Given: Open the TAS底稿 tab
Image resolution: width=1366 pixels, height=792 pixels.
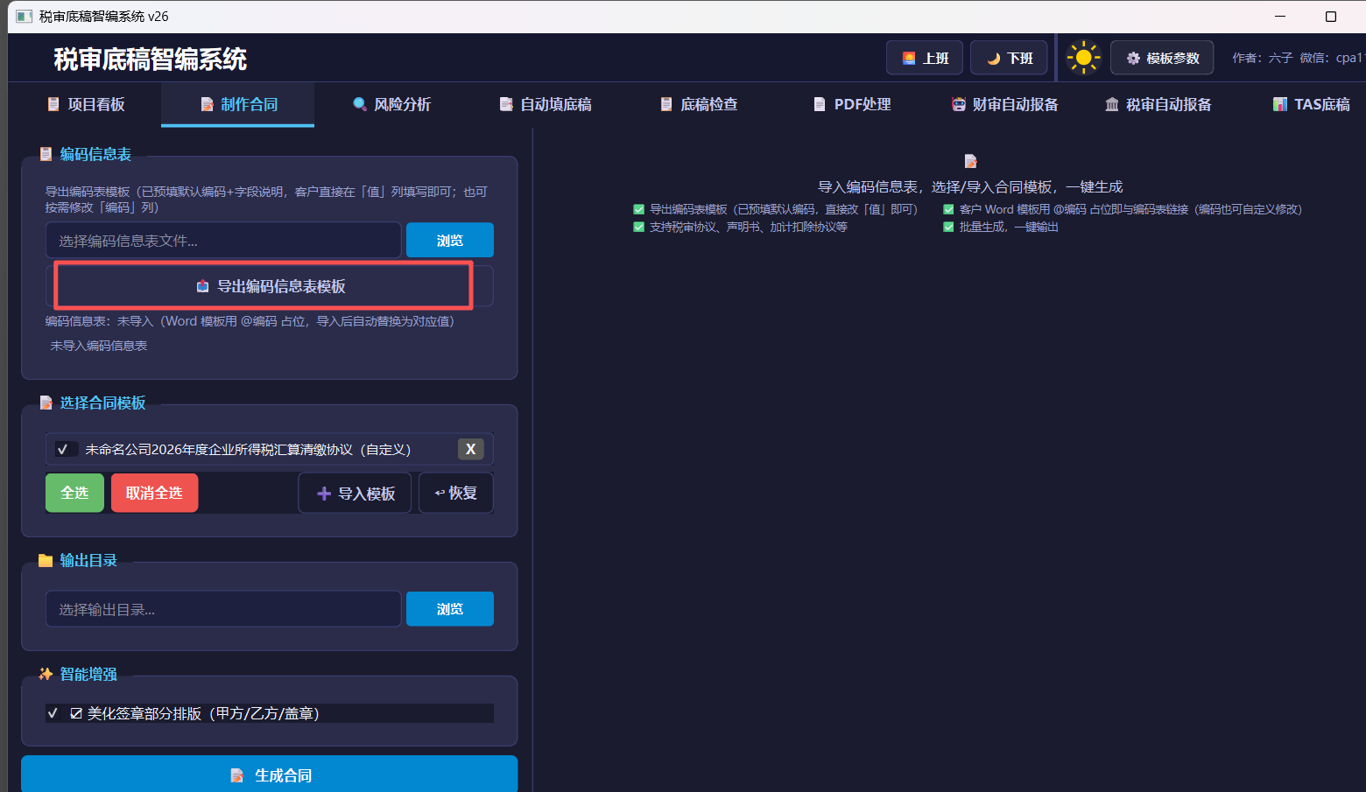Looking at the screenshot, I should pos(1311,104).
